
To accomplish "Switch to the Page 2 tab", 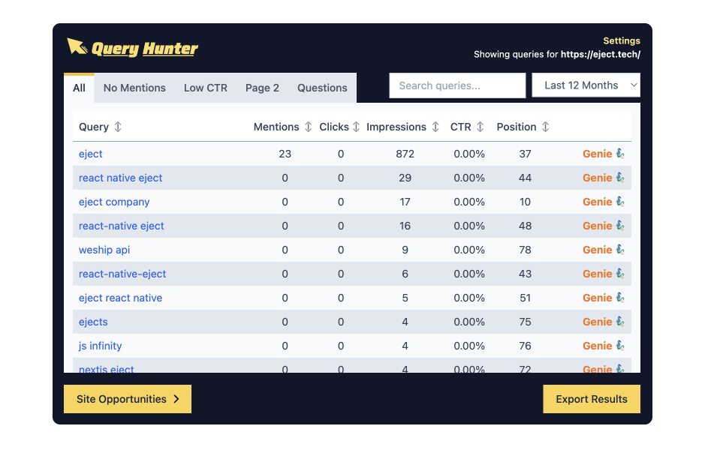I will pos(261,88).
